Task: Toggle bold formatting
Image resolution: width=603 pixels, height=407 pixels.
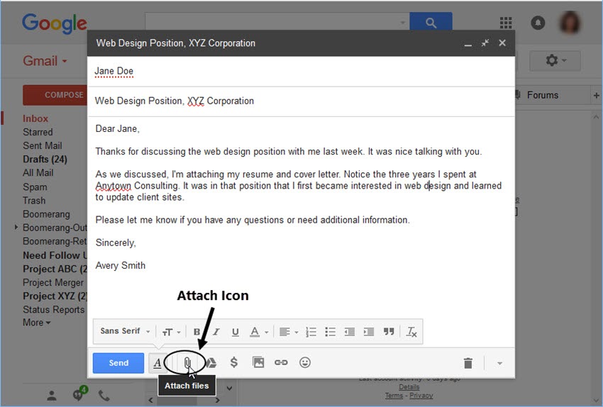Action: [197, 332]
